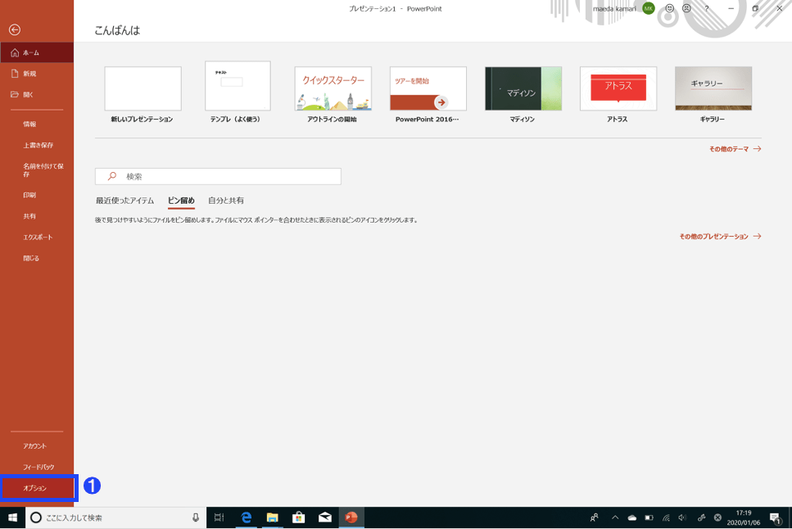Open エクスポート in the sidebar
Screen dimensions: 792x529
coord(37,237)
